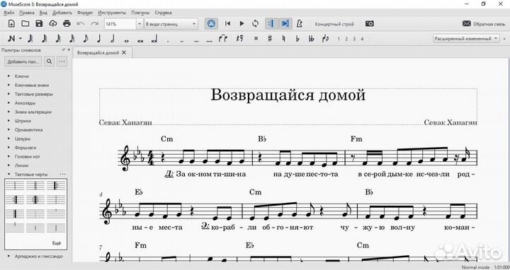Print the score with the printer icon
This screenshot has height=270, width=510.
[x=67, y=24]
